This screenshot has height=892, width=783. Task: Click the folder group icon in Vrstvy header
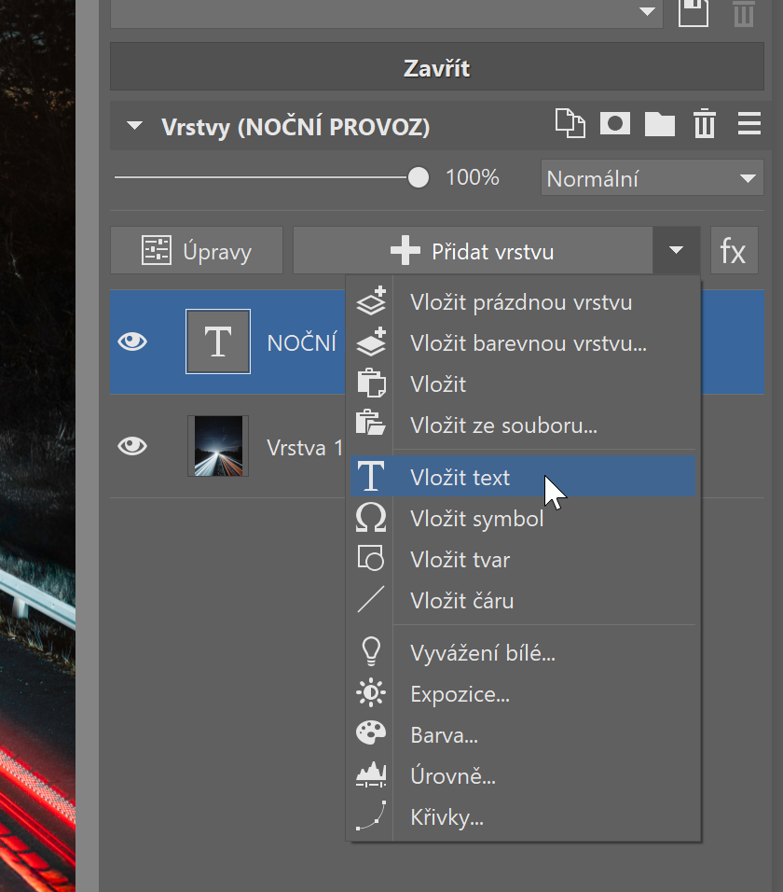point(660,124)
